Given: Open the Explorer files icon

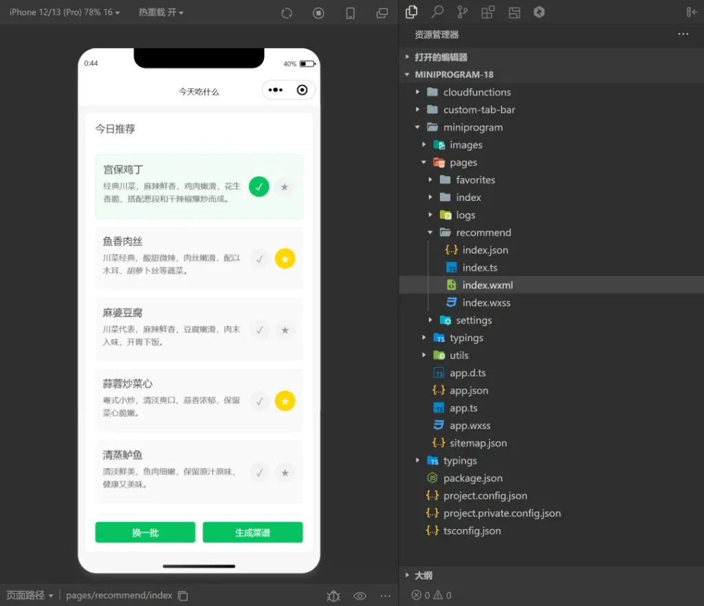Looking at the screenshot, I should click(411, 12).
